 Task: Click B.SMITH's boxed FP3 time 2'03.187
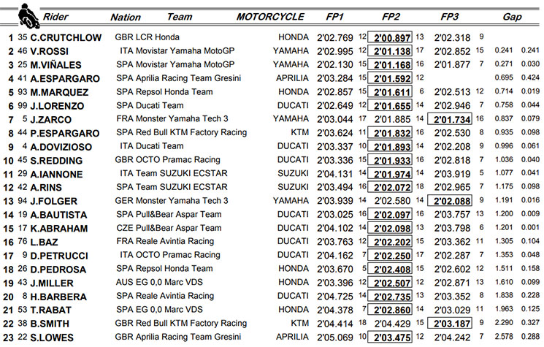(450, 321)
